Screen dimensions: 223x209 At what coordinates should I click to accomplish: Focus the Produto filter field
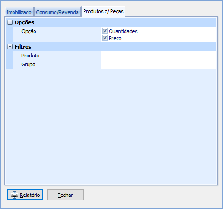click(159, 56)
